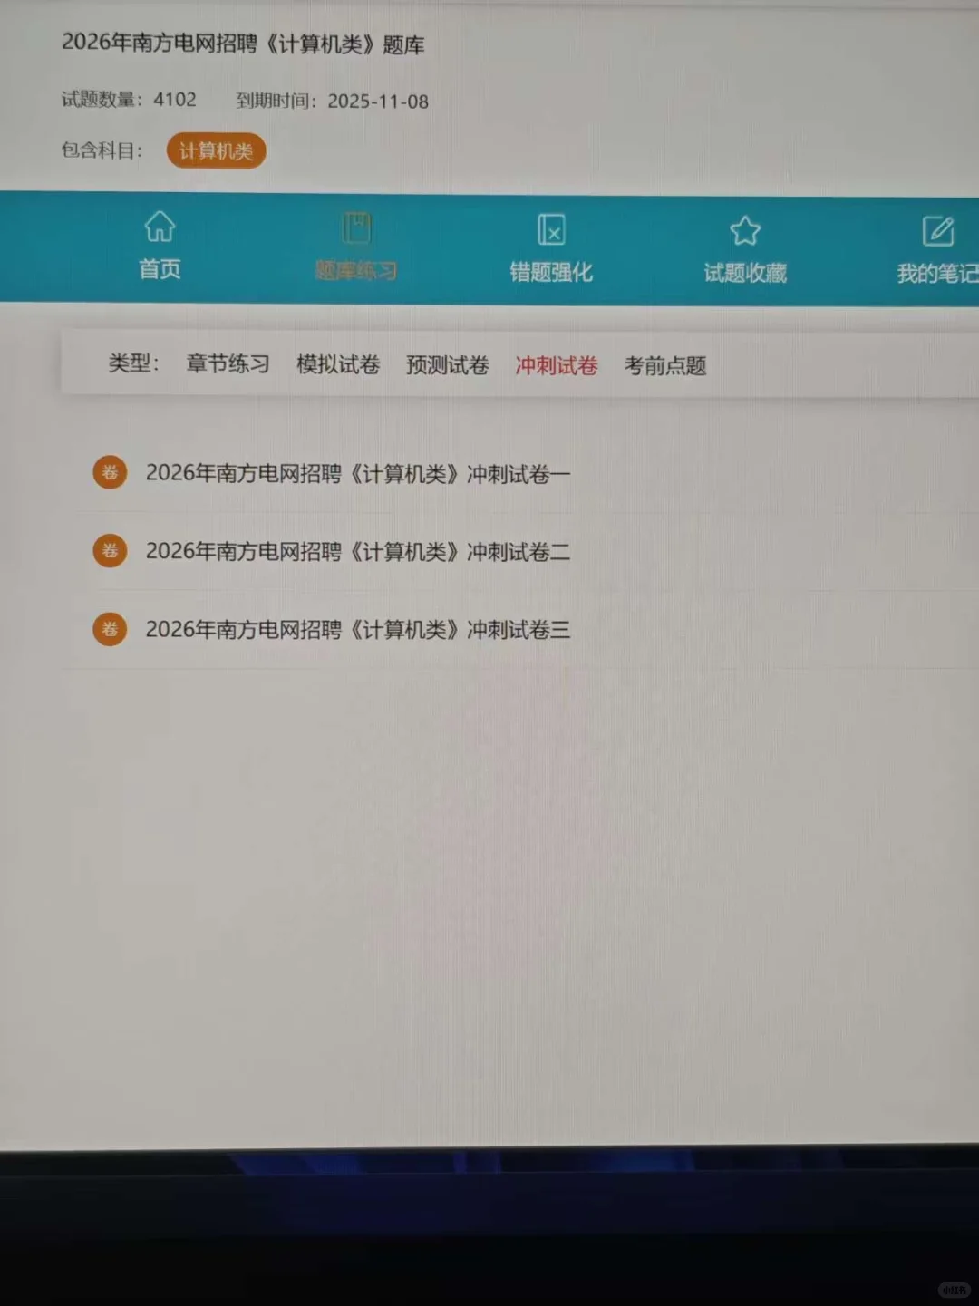Image resolution: width=979 pixels, height=1306 pixels.
Task: Open the 首页 home icon
Action: [160, 227]
